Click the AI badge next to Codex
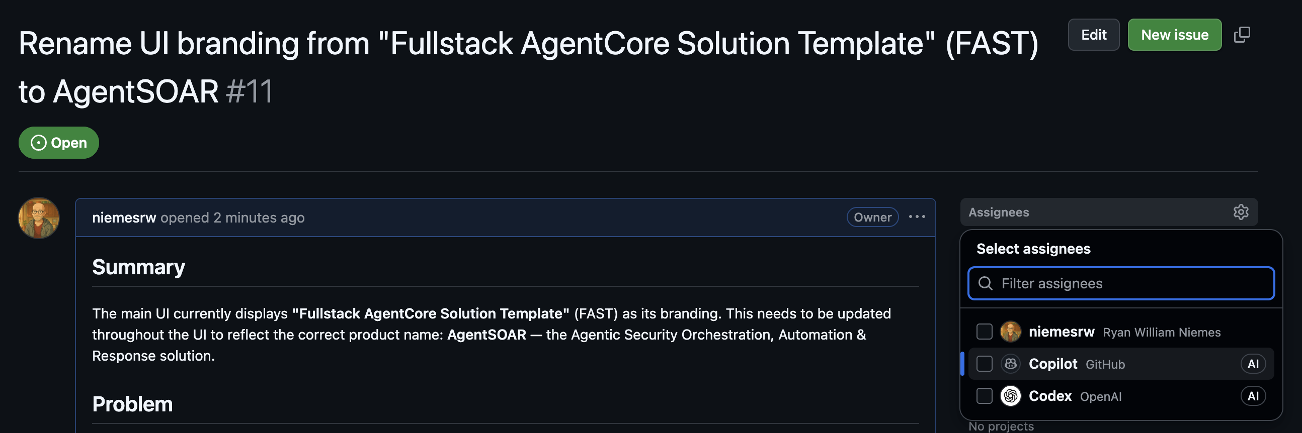The width and height of the screenshot is (1302, 433). coord(1254,396)
